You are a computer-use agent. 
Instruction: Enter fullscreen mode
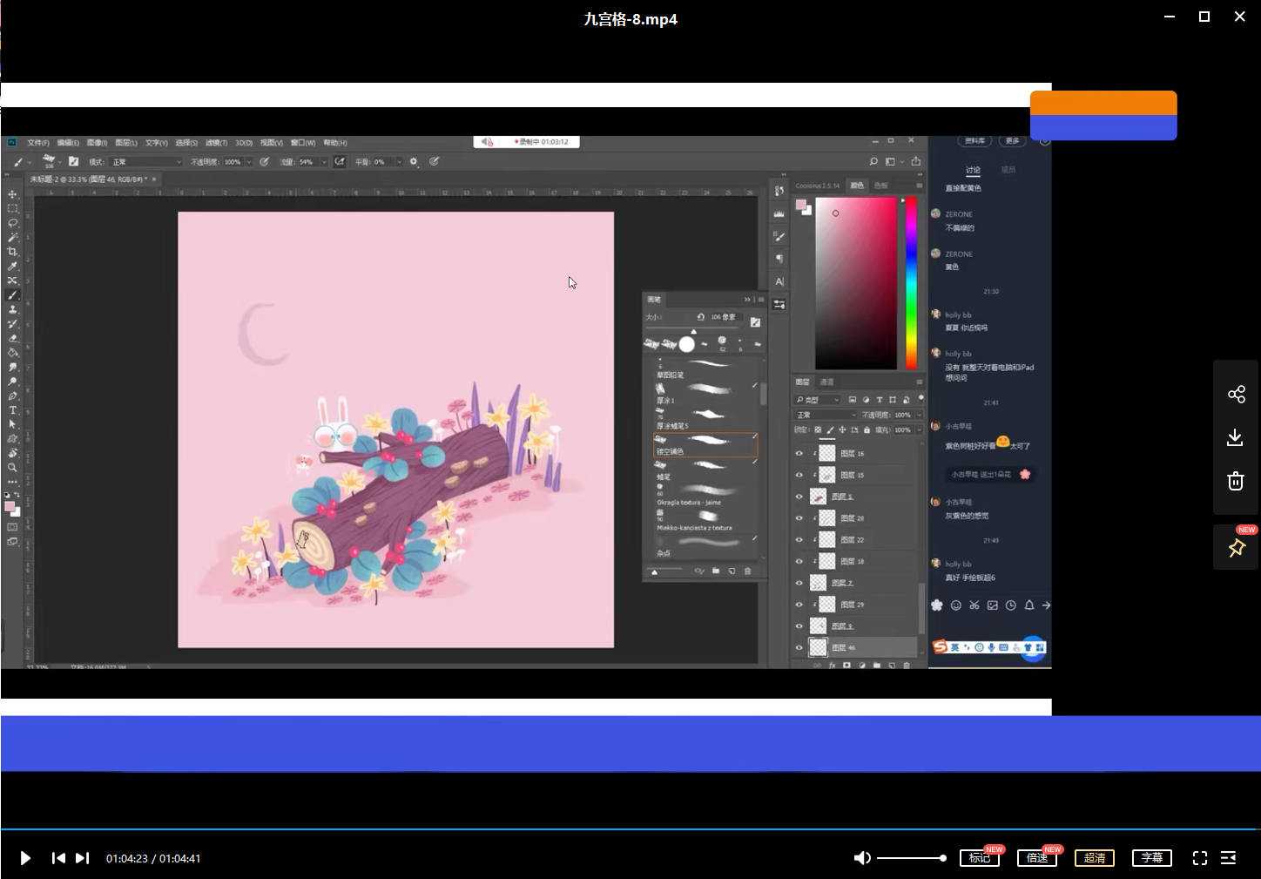click(1199, 858)
